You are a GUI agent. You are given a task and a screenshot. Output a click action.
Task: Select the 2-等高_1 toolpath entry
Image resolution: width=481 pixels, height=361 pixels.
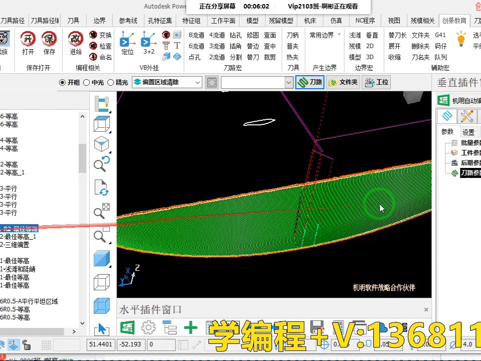(12, 172)
